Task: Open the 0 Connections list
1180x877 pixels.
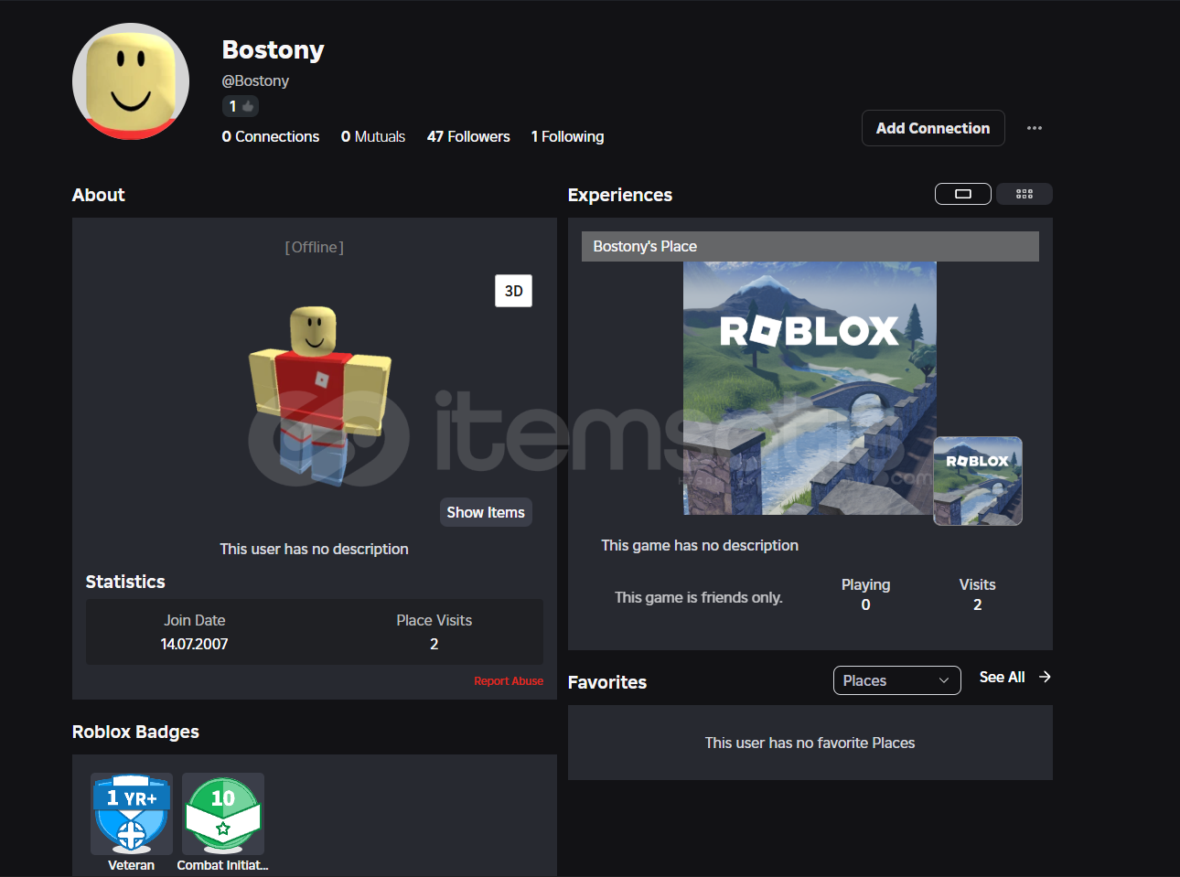Action: pos(271,136)
